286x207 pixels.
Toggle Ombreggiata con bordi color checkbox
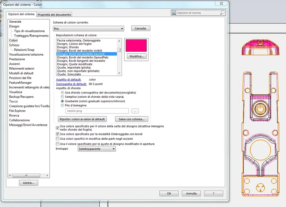click(x=58, y=134)
